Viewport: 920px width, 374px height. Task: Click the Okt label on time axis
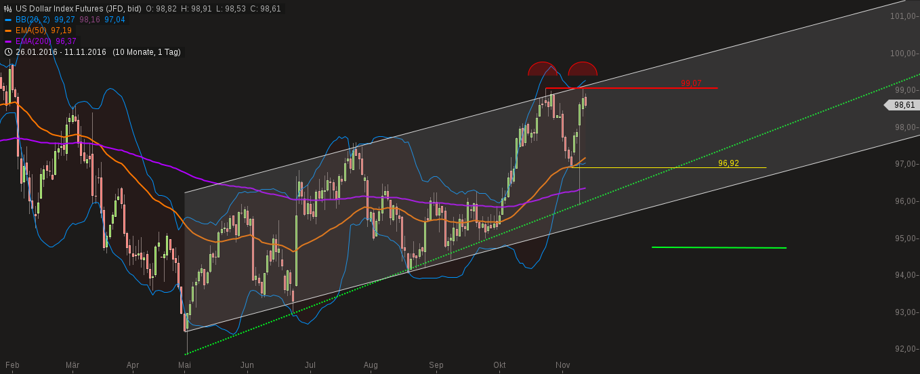coord(499,365)
